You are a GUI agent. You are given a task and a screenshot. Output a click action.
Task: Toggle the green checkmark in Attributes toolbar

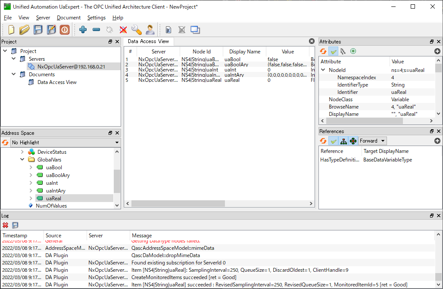coord(333,51)
